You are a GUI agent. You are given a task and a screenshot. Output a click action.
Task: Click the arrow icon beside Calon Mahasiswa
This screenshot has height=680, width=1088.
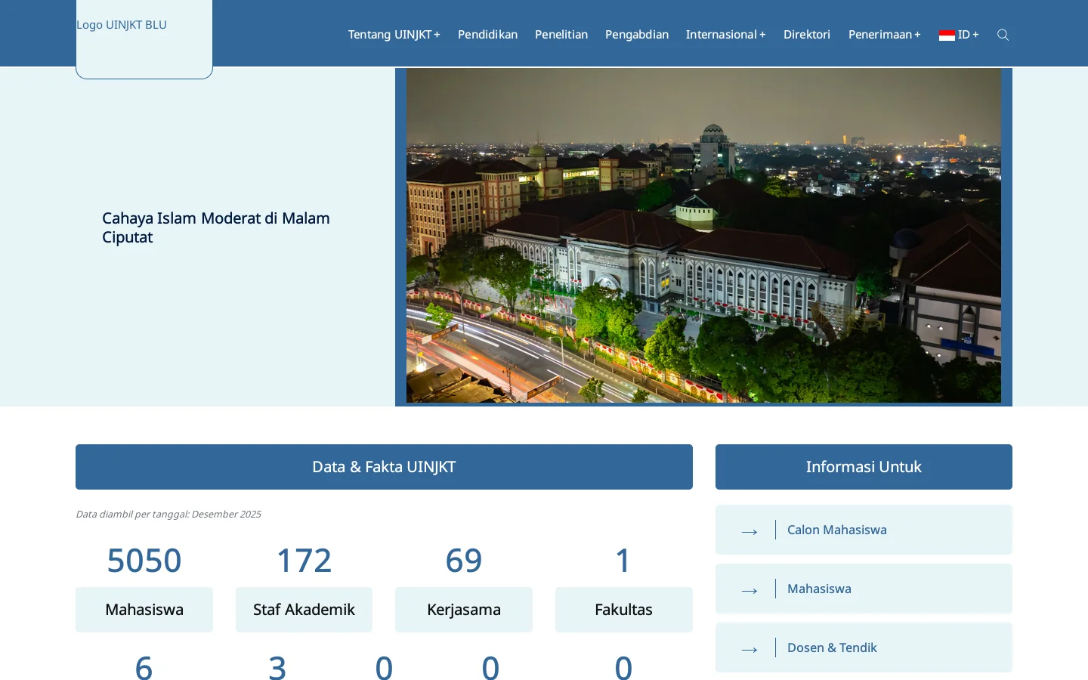[750, 532]
